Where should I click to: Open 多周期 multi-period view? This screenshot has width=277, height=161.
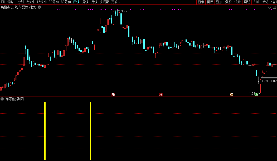(104, 2)
